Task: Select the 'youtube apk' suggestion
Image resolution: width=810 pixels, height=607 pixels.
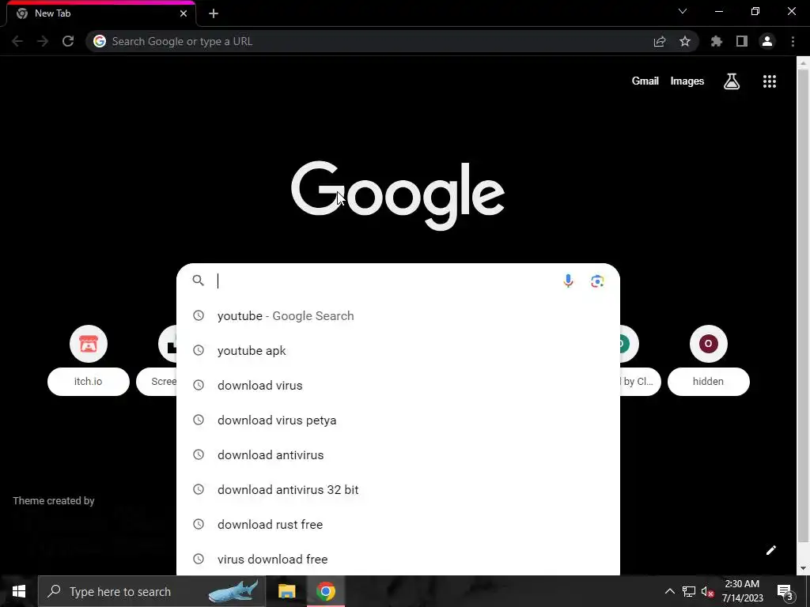Action: [x=398, y=350]
